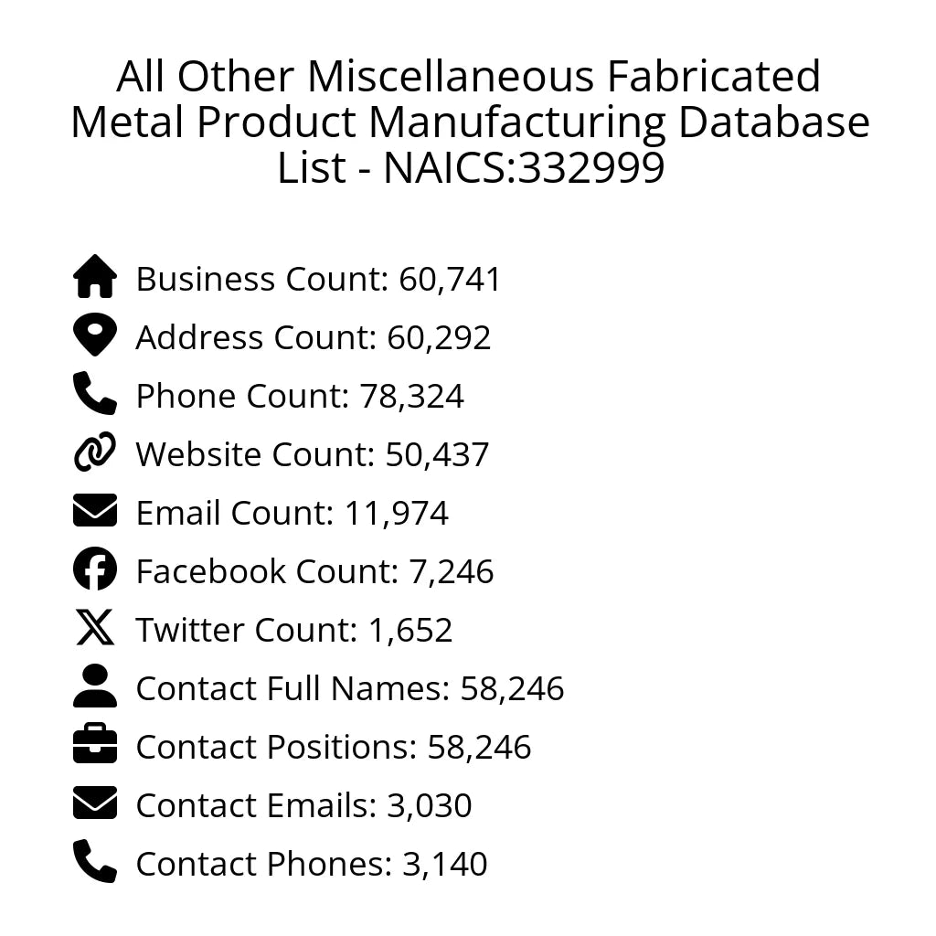Click the envelope icon beside Email Count
This screenshot has width=936, height=936.
tap(95, 511)
